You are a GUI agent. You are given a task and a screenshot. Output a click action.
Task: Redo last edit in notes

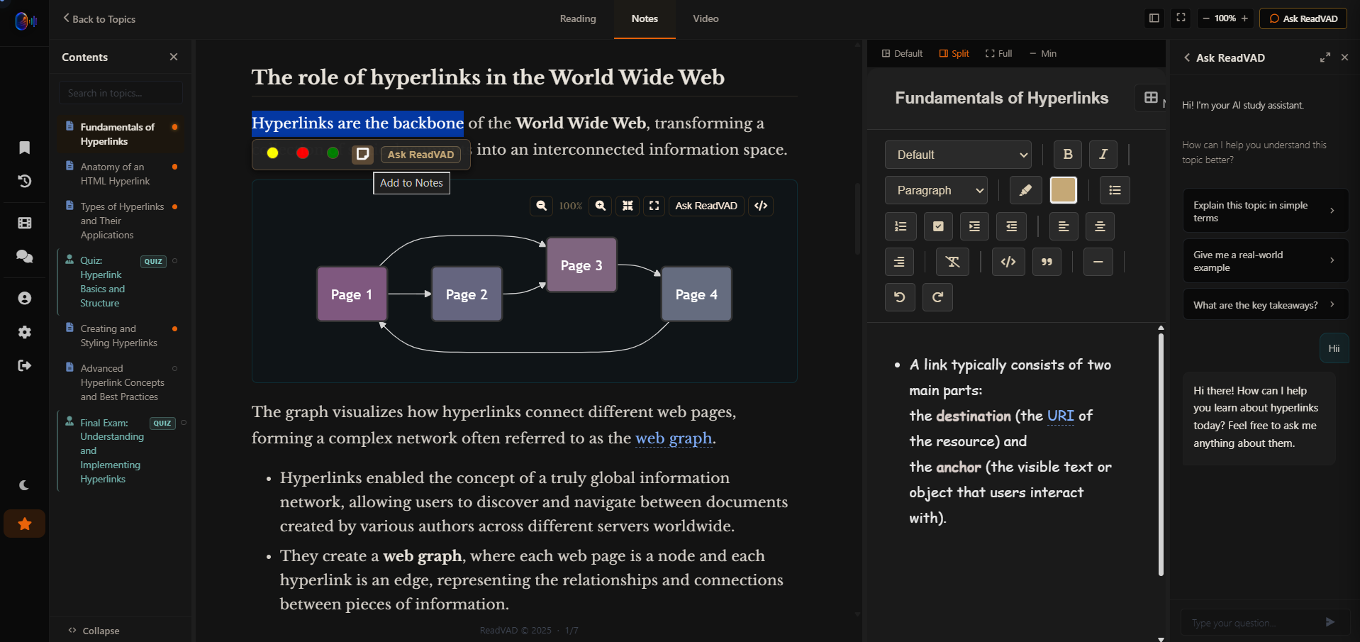pos(937,297)
